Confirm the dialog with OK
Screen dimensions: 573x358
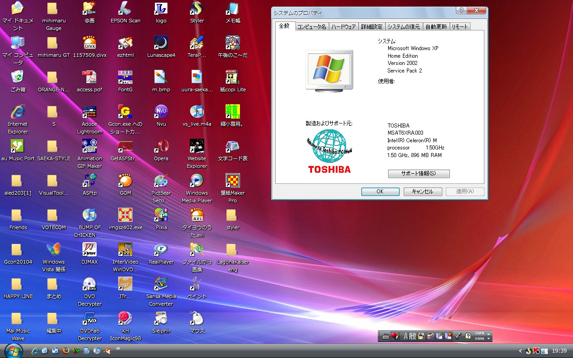tap(380, 192)
